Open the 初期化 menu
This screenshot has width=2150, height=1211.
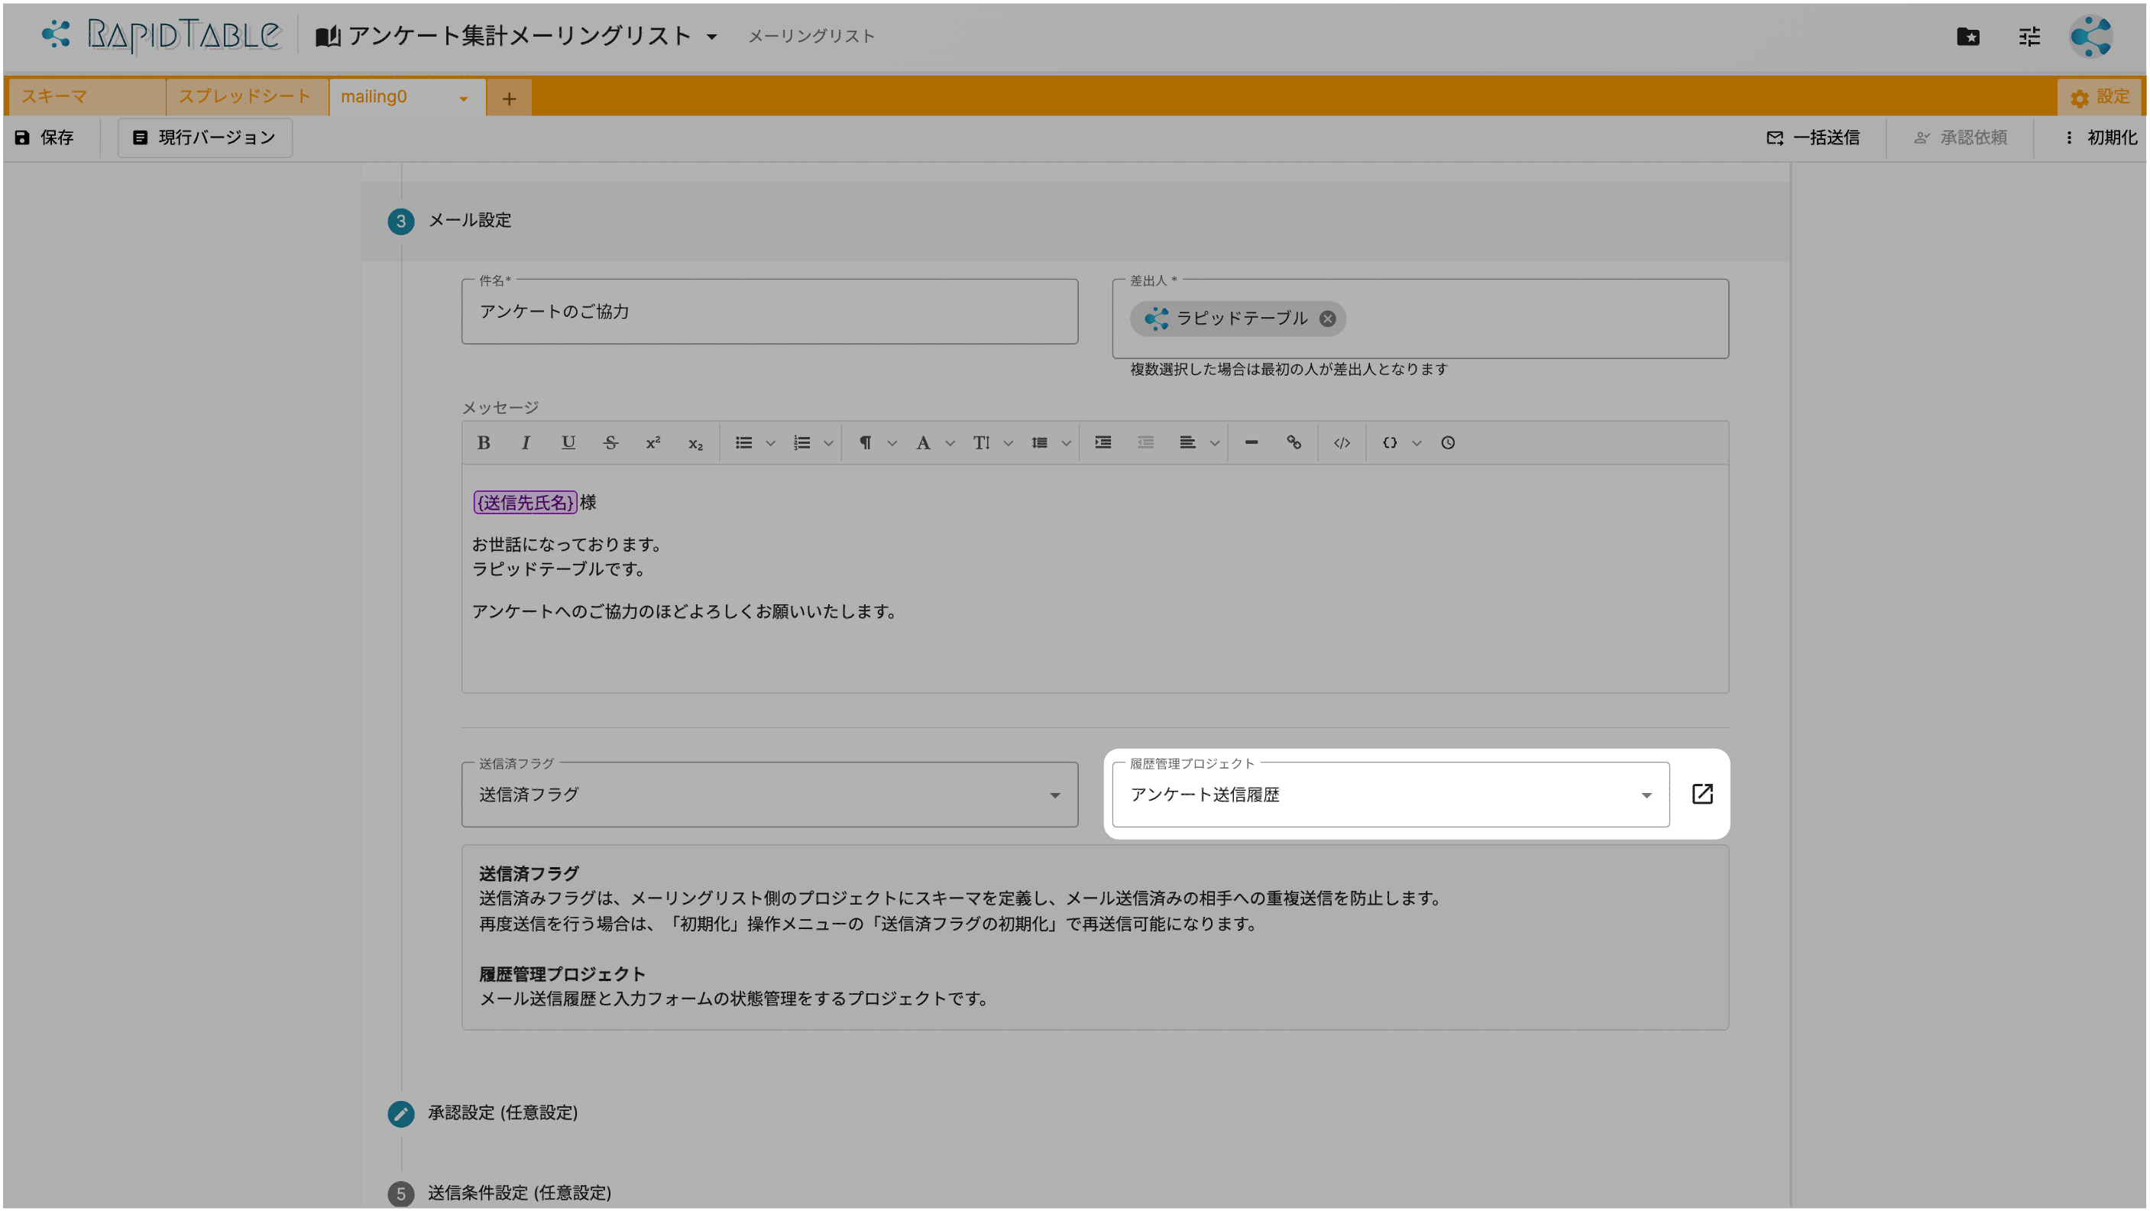(x=2100, y=138)
